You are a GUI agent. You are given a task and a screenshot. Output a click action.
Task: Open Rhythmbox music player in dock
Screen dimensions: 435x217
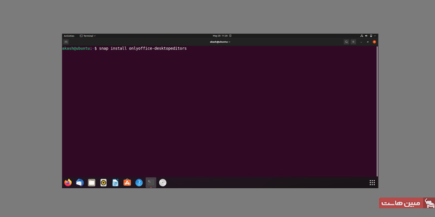[x=104, y=183]
